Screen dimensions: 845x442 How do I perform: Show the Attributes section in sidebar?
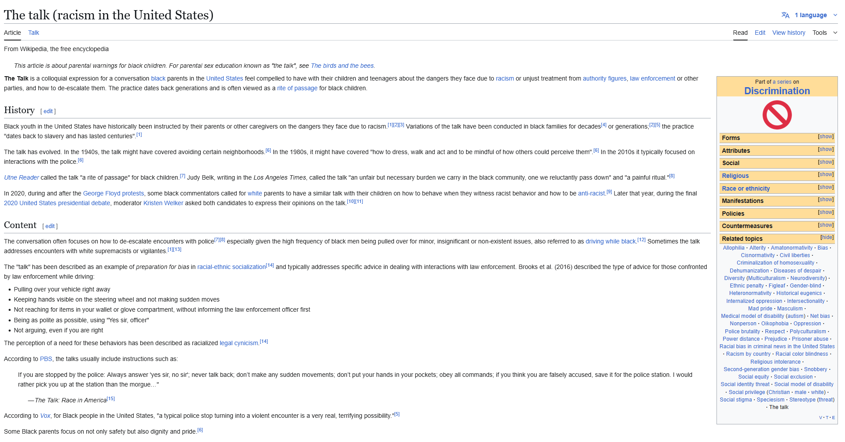click(x=826, y=150)
